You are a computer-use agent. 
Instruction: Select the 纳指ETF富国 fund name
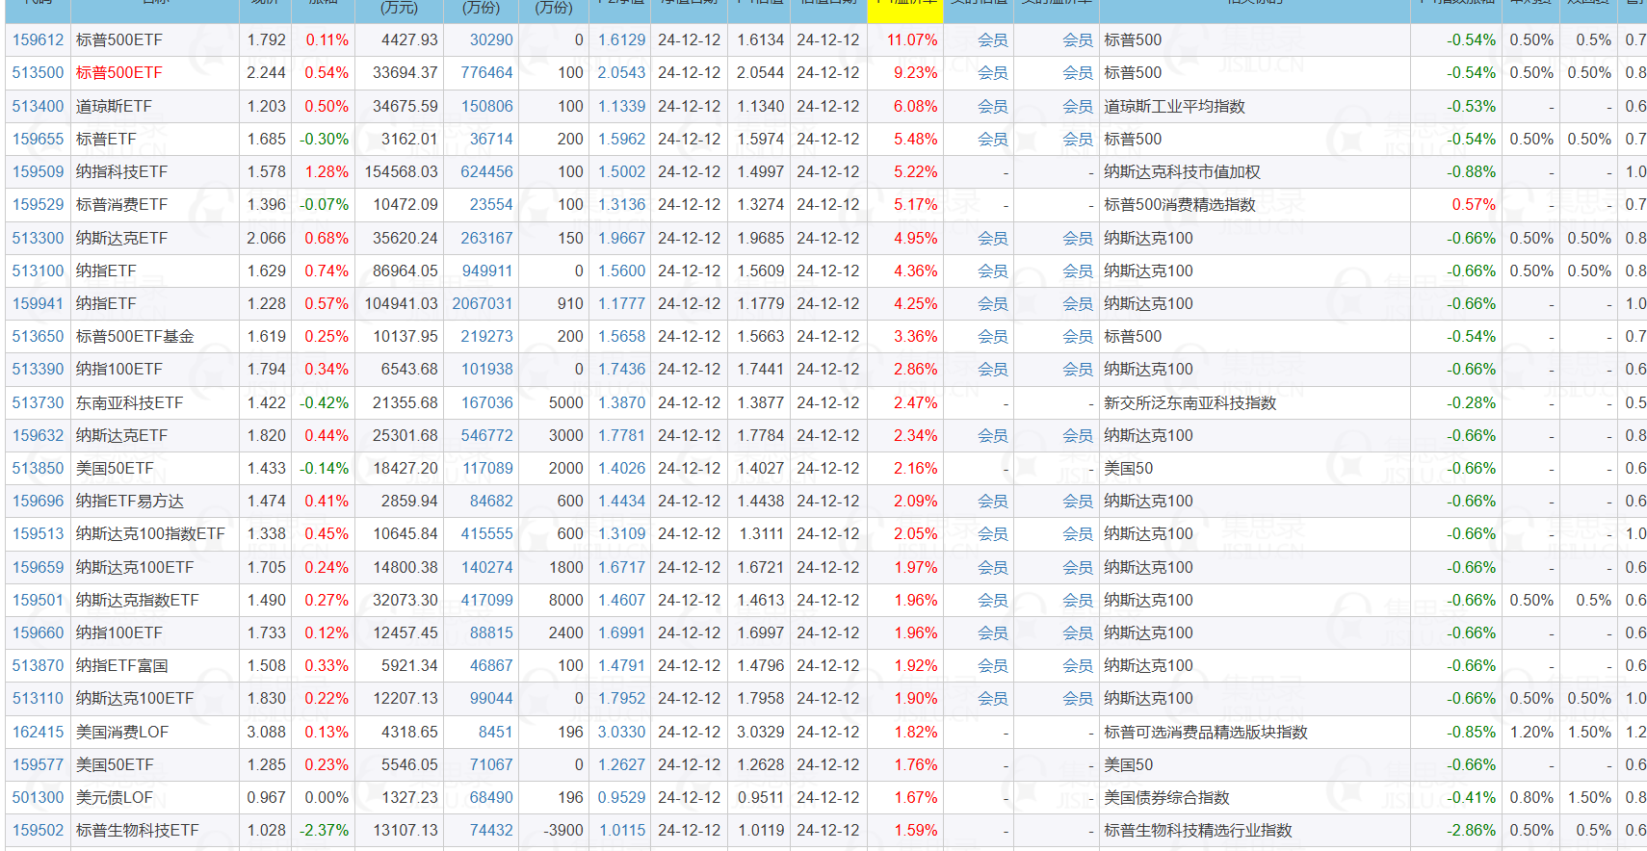pyautogui.click(x=122, y=665)
